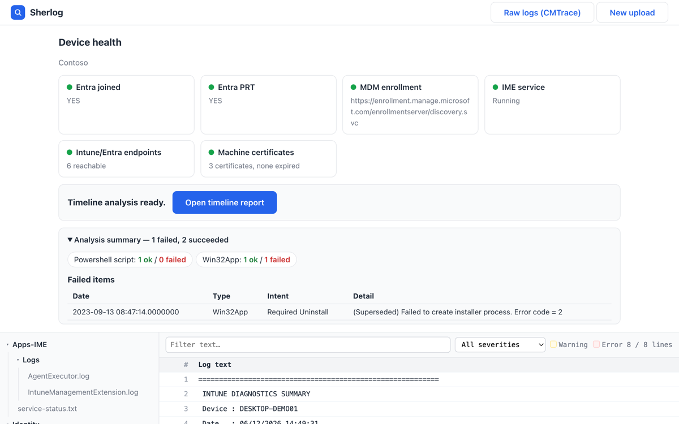Select log line Device : DESKTOP-DEM001
This screenshot has width=679, height=424.
(250, 409)
